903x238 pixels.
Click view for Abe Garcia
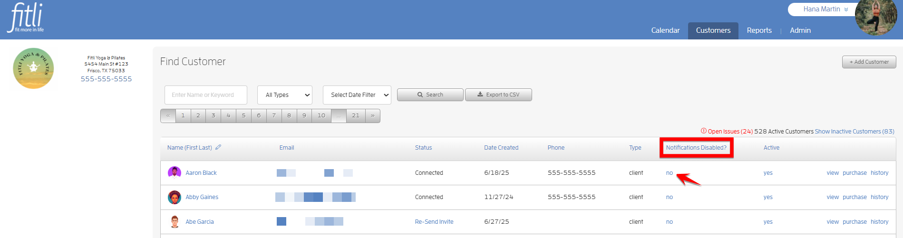(x=833, y=222)
